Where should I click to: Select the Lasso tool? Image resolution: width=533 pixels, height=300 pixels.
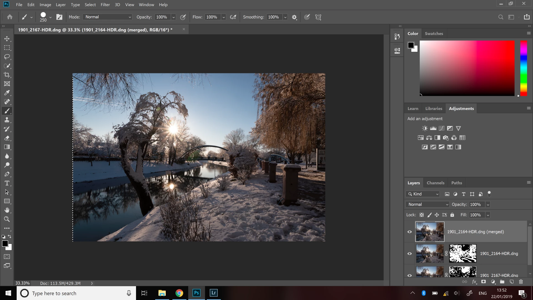(x=7, y=57)
